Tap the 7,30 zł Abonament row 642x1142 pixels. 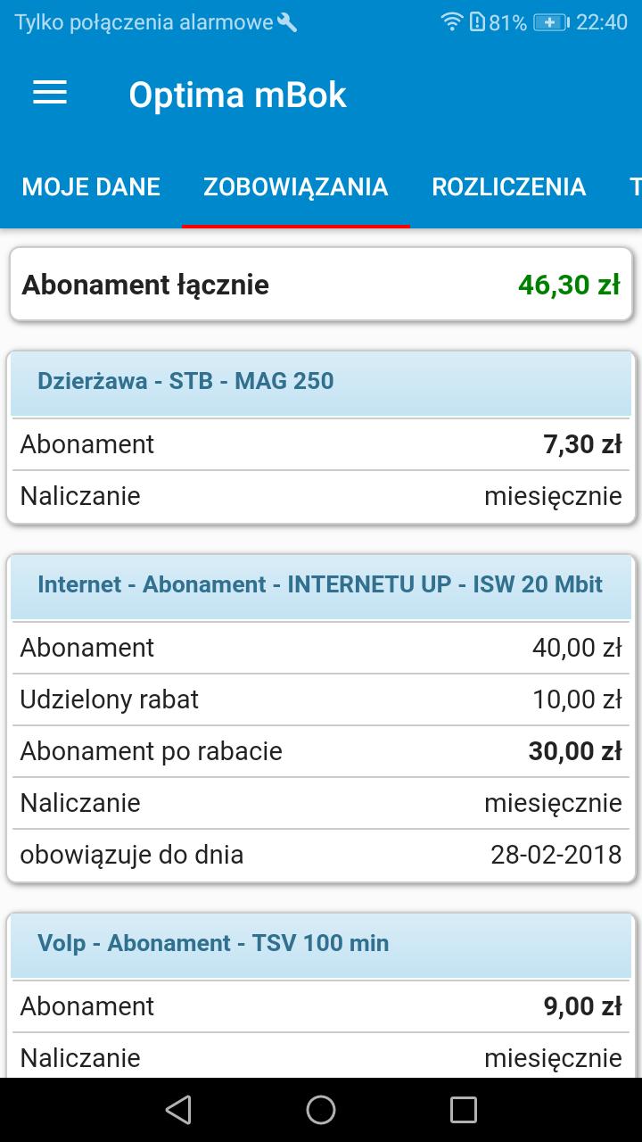tap(321, 444)
